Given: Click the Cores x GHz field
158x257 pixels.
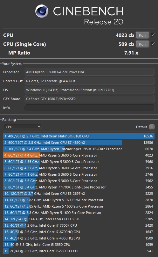Looking at the screenshot, I should (x=89, y=81).
